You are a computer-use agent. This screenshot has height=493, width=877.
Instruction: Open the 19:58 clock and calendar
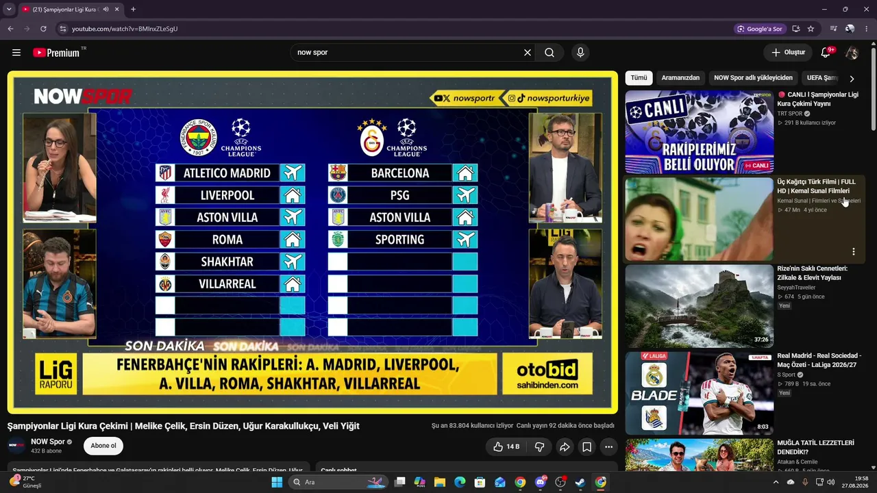856,482
